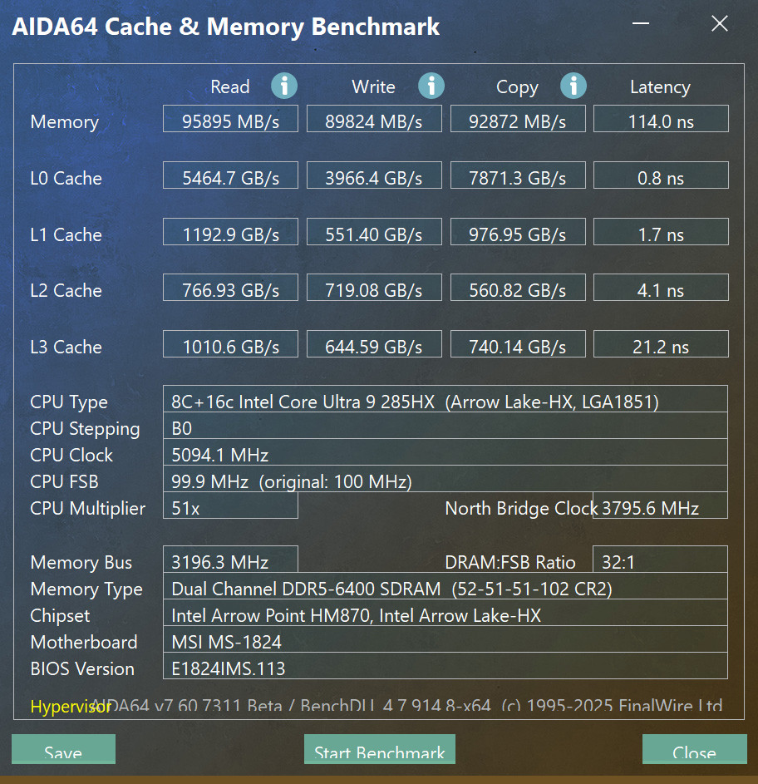
Task: Minimize the AIDA64 benchmark window
Action: (641, 23)
